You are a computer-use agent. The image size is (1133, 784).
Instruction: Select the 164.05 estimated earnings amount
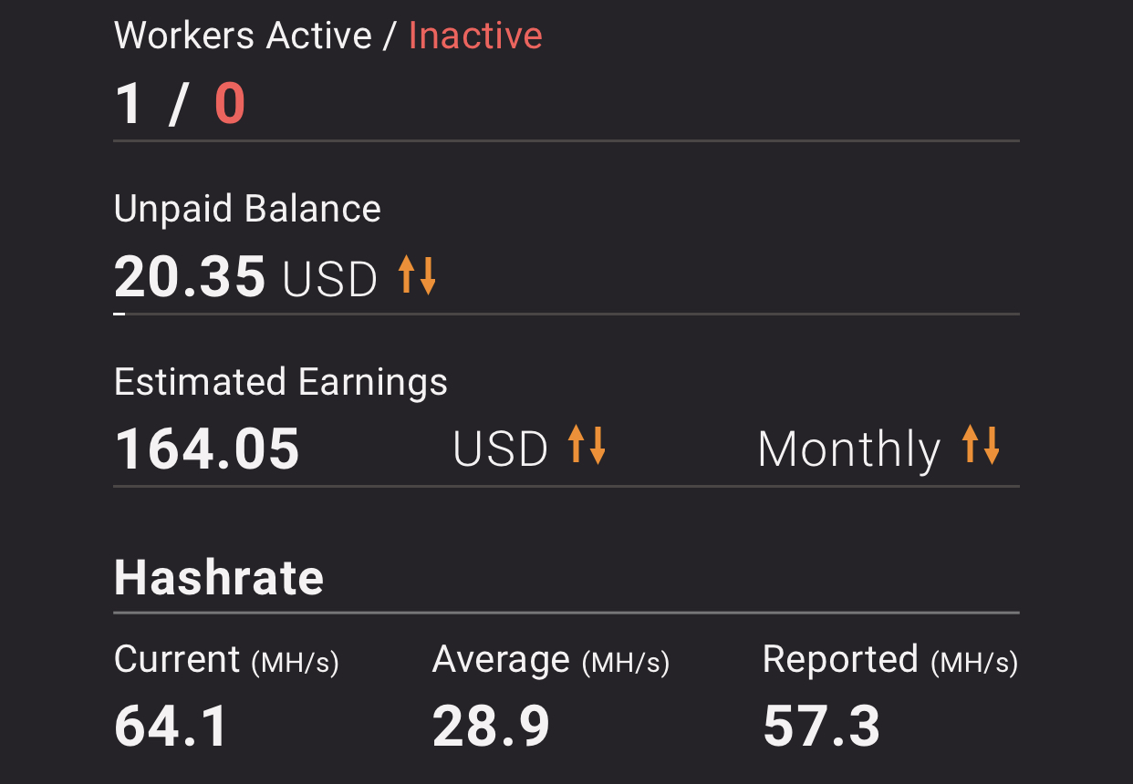(x=207, y=449)
